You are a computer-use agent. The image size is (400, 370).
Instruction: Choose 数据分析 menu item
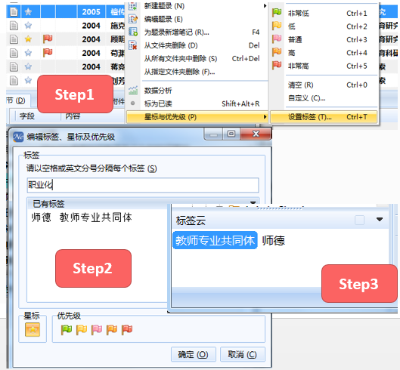click(x=197, y=90)
